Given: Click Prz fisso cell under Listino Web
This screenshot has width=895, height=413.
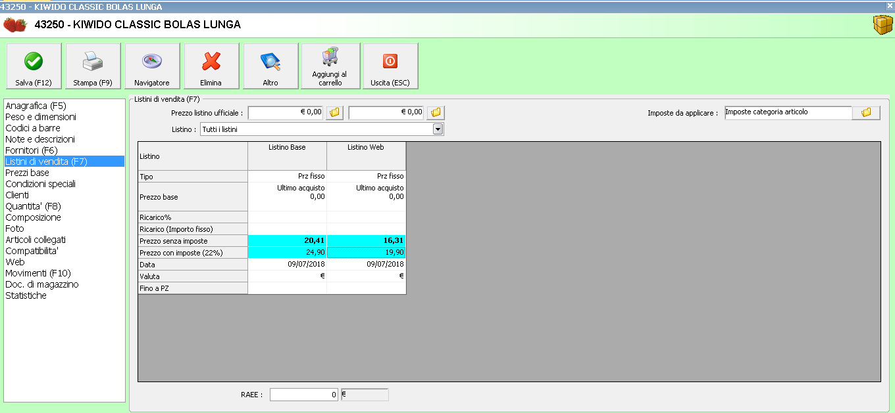Looking at the screenshot, I should tap(366, 176).
